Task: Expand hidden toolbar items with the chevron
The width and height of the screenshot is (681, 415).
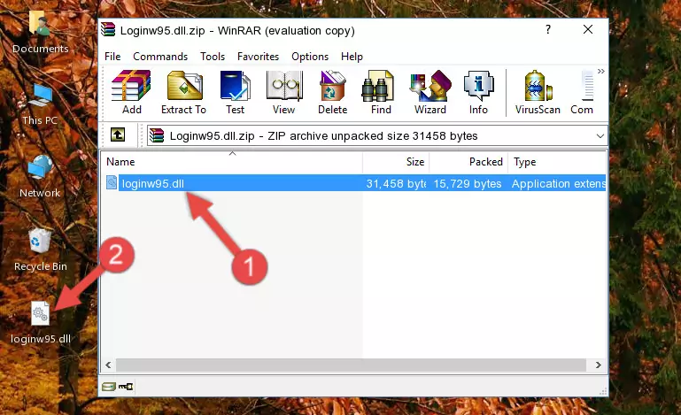Action: [x=601, y=71]
